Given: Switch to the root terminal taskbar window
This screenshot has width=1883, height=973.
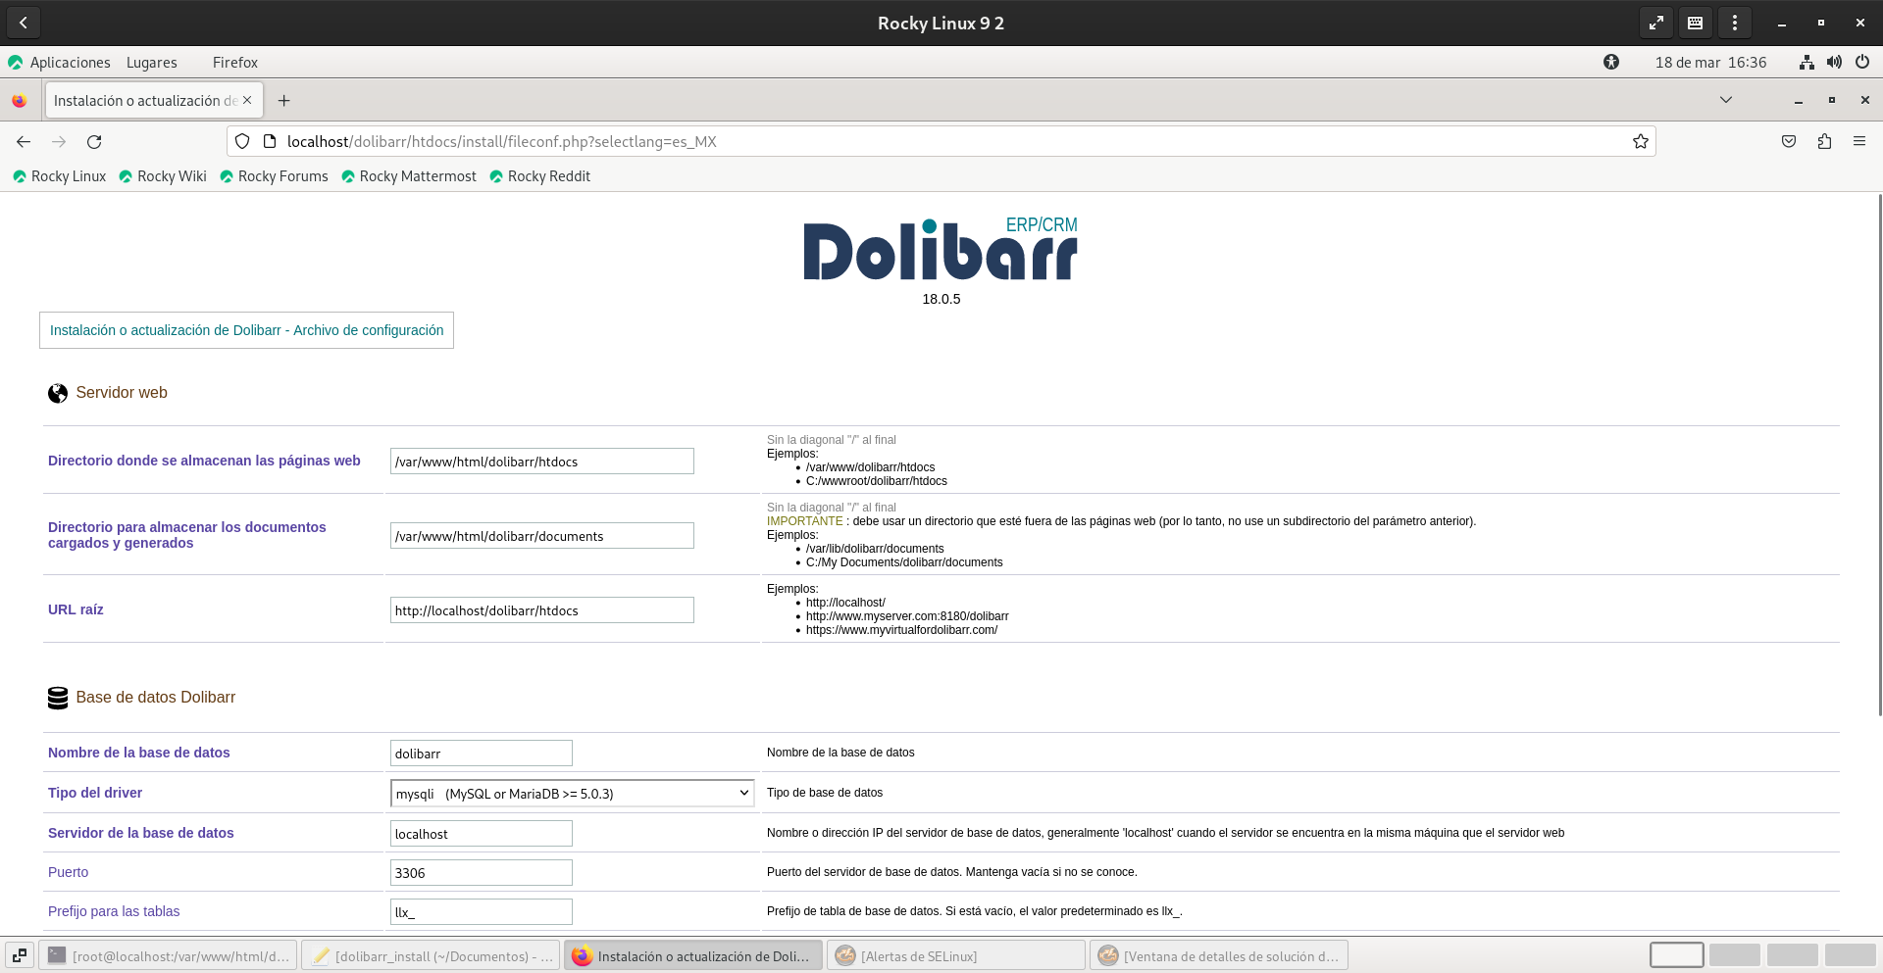Looking at the screenshot, I should (169, 956).
